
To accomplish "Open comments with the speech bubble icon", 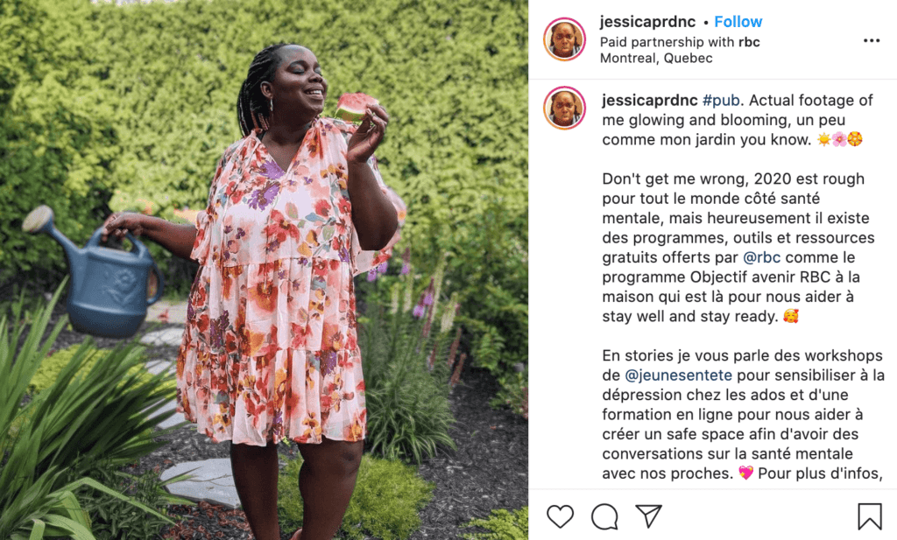I will 604,516.
